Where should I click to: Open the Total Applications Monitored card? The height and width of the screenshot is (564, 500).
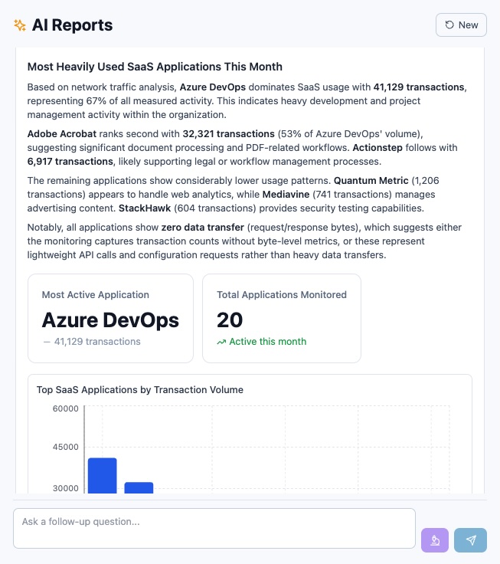[282, 318]
